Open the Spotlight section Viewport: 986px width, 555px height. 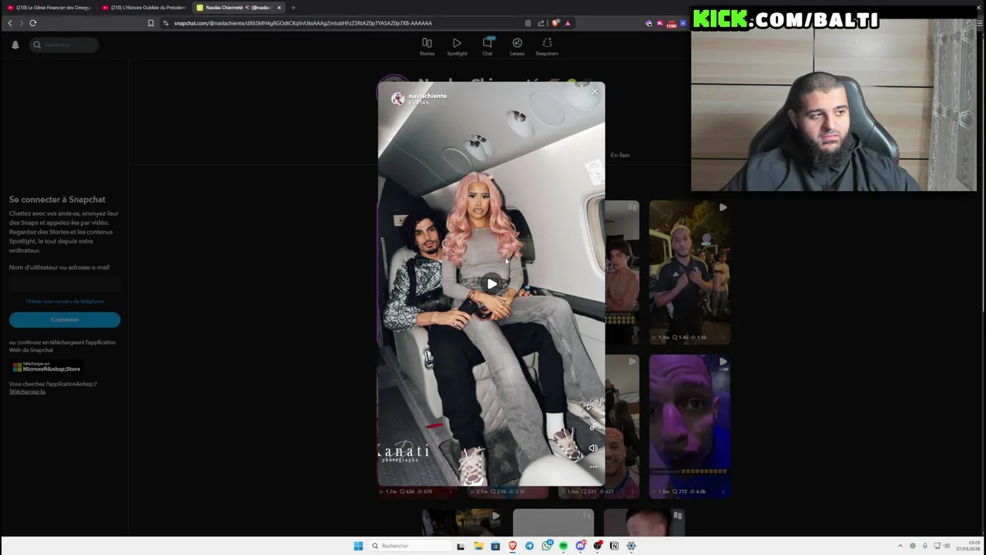pyautogui.click(x=457, y=46)
